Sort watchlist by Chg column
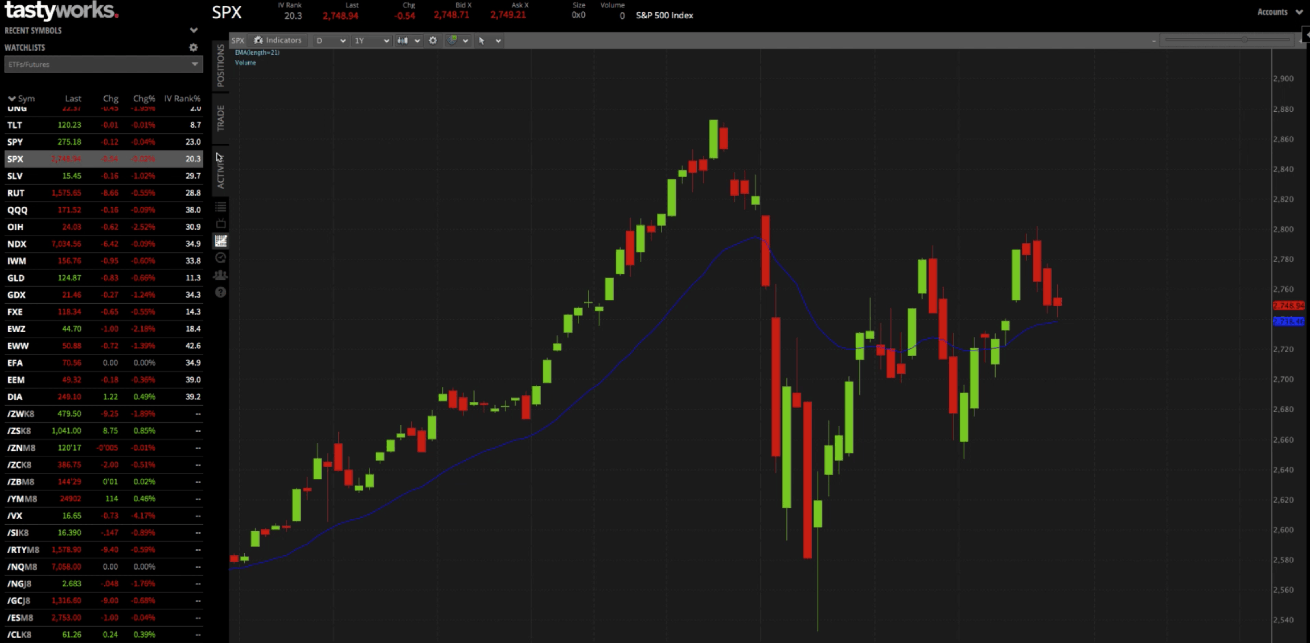This screenshot has height=643, width=1310. click(x=110, y=99)
